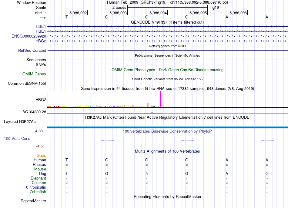Click the hg19 label beside the scale bar

(215, 8)
